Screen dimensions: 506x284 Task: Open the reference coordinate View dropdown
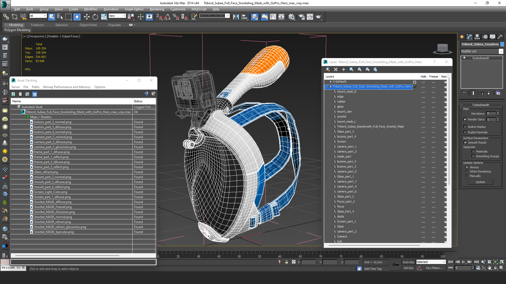pyautogui.click(x=124, y=16)
